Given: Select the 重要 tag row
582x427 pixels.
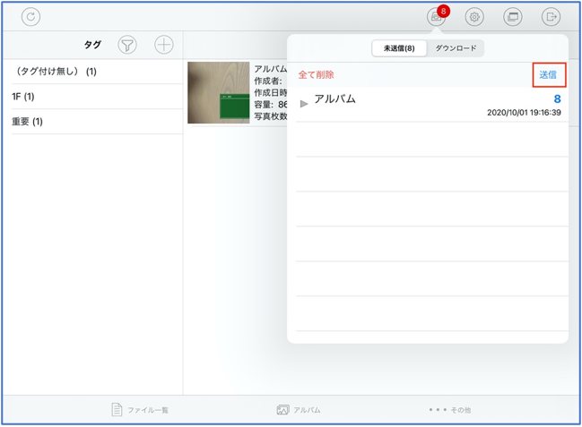Looking at the screenshot, I should [x=91, y=122].
